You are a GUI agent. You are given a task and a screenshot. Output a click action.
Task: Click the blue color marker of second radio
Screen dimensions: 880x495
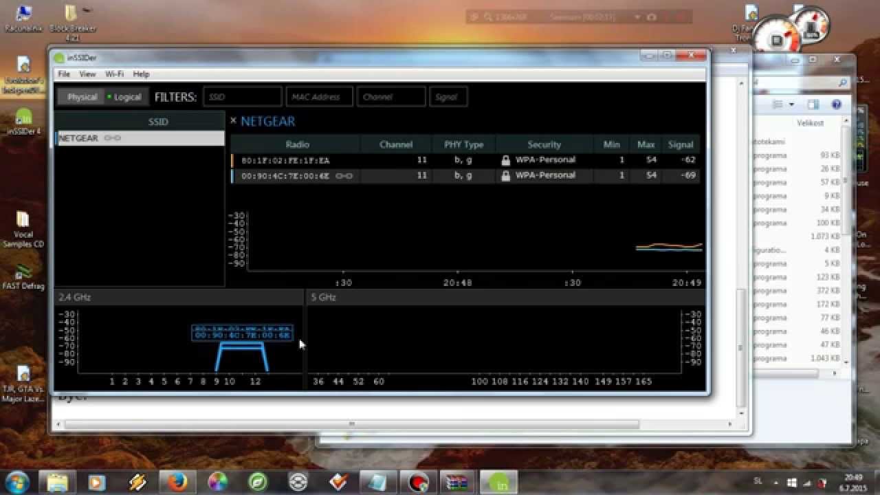pos(232,176)
